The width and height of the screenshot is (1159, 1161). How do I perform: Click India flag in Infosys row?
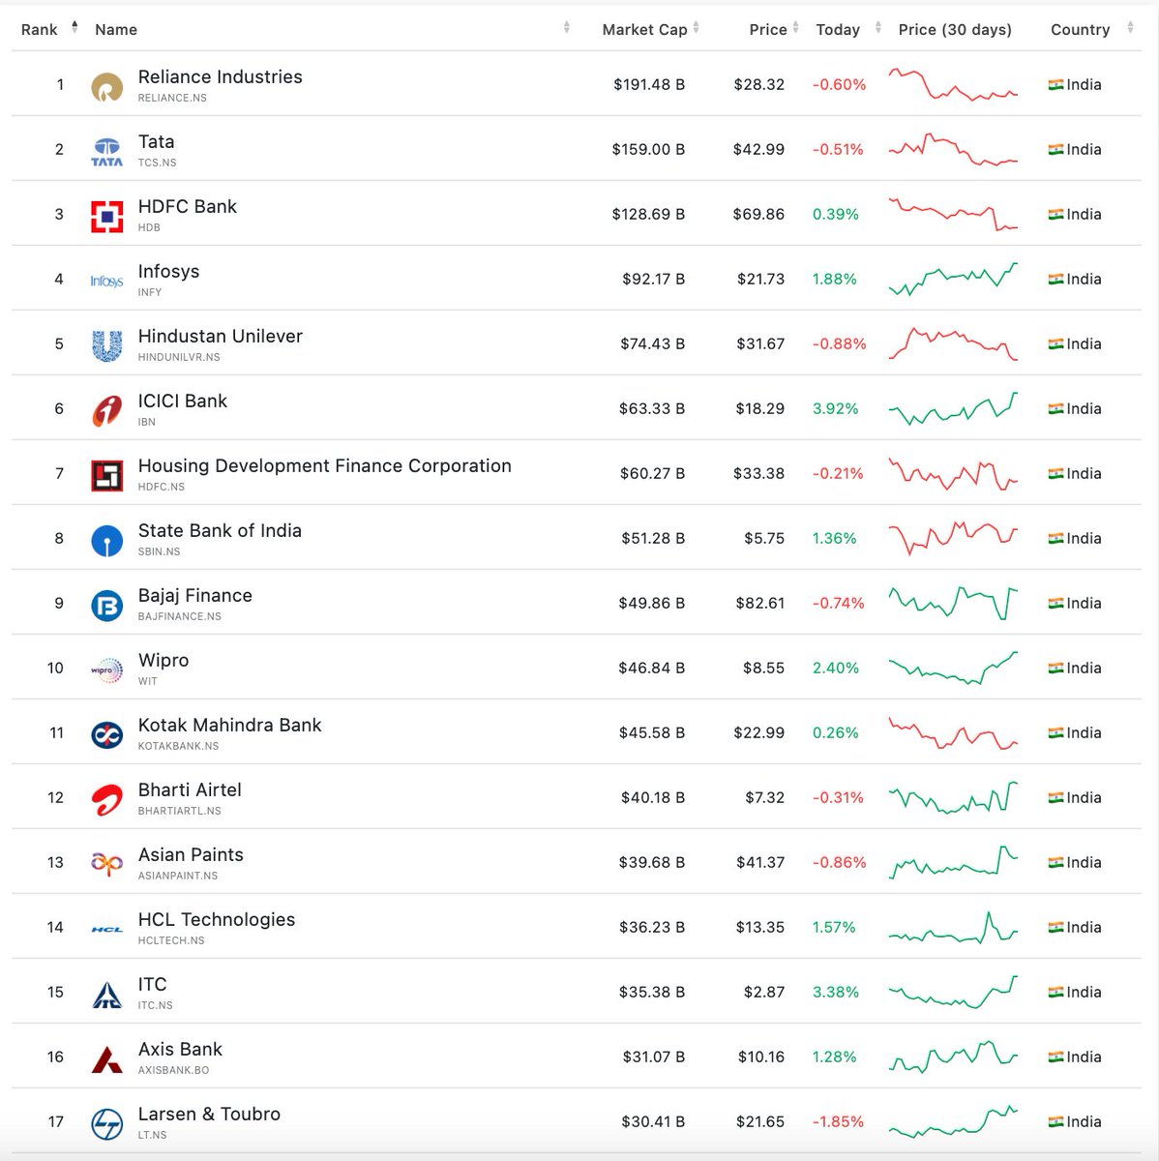pyautogui.click(x=1055, y=280)
